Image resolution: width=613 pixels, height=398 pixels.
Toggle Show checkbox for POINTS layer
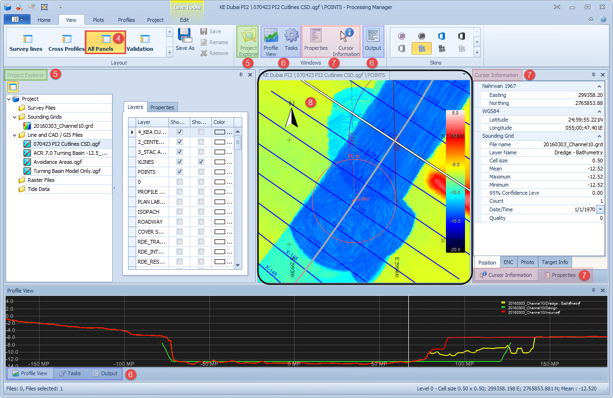179,172
